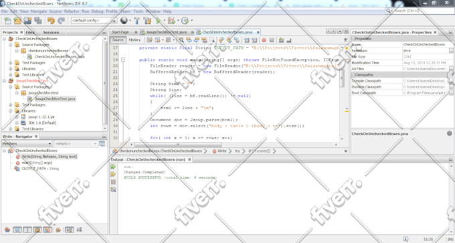Collapse the JsoupCheckBoxTest project node
Screen dimensions: 455x243
(5, 81)
